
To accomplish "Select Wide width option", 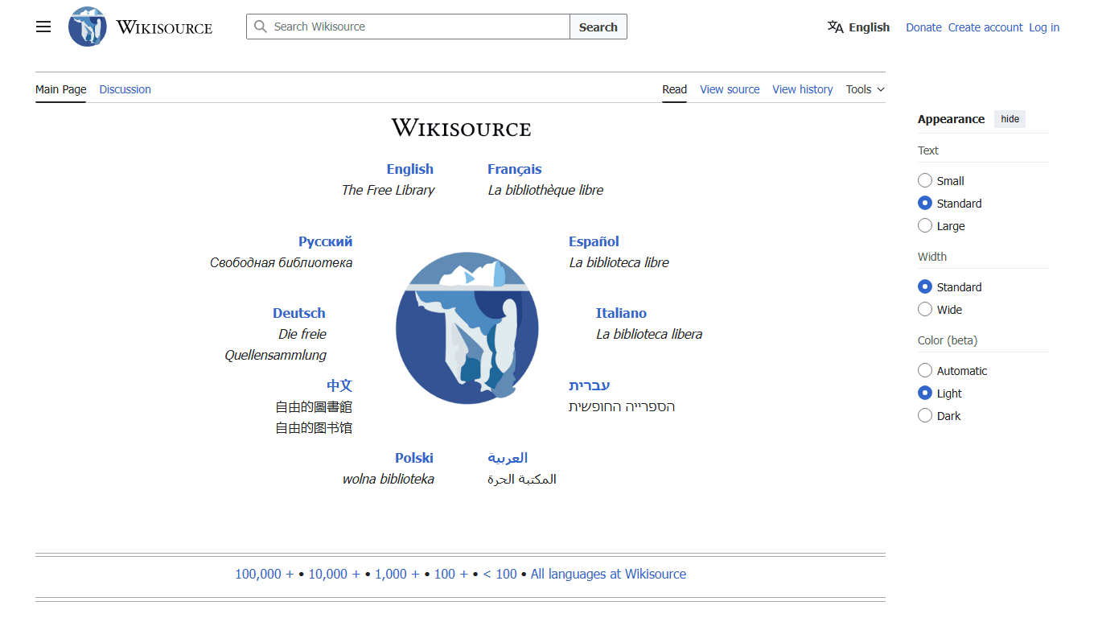I will click(925, 309).
